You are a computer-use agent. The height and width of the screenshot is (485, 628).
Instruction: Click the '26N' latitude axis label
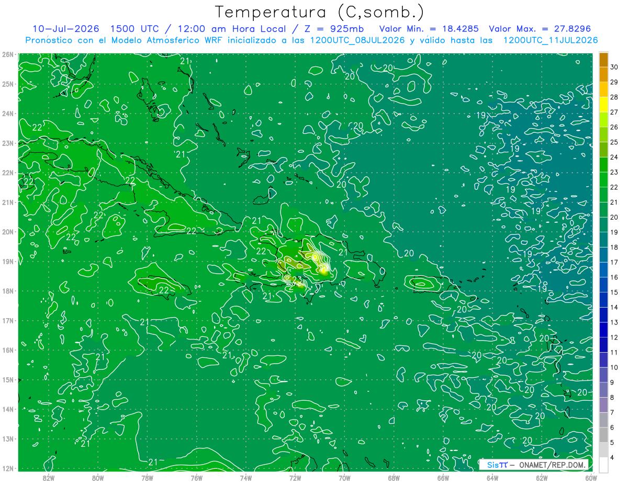pos(7,54)
